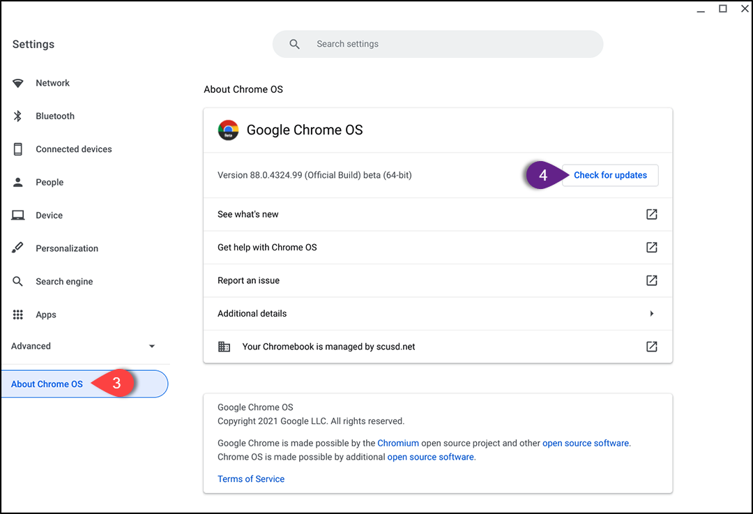Open Terms of Service link
Viewport: 753px width, 514px height.
(x=251, y=479)
